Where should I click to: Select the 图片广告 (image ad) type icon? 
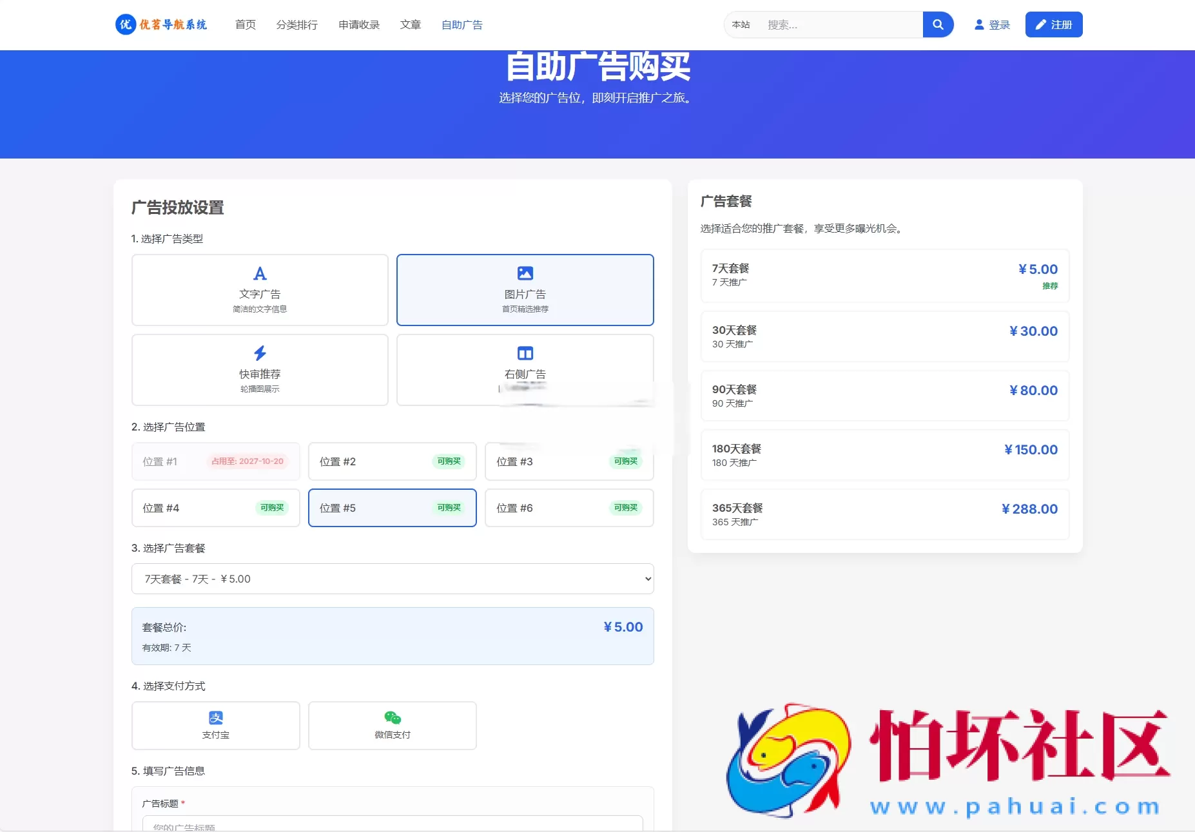point(525,273)
